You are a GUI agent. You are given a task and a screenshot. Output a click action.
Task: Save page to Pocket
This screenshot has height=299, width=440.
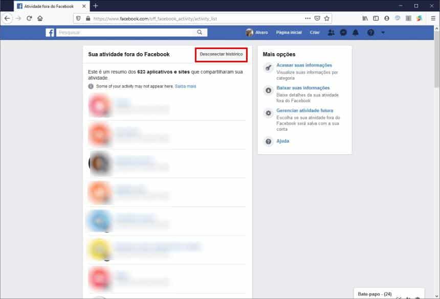click(317, 18)
